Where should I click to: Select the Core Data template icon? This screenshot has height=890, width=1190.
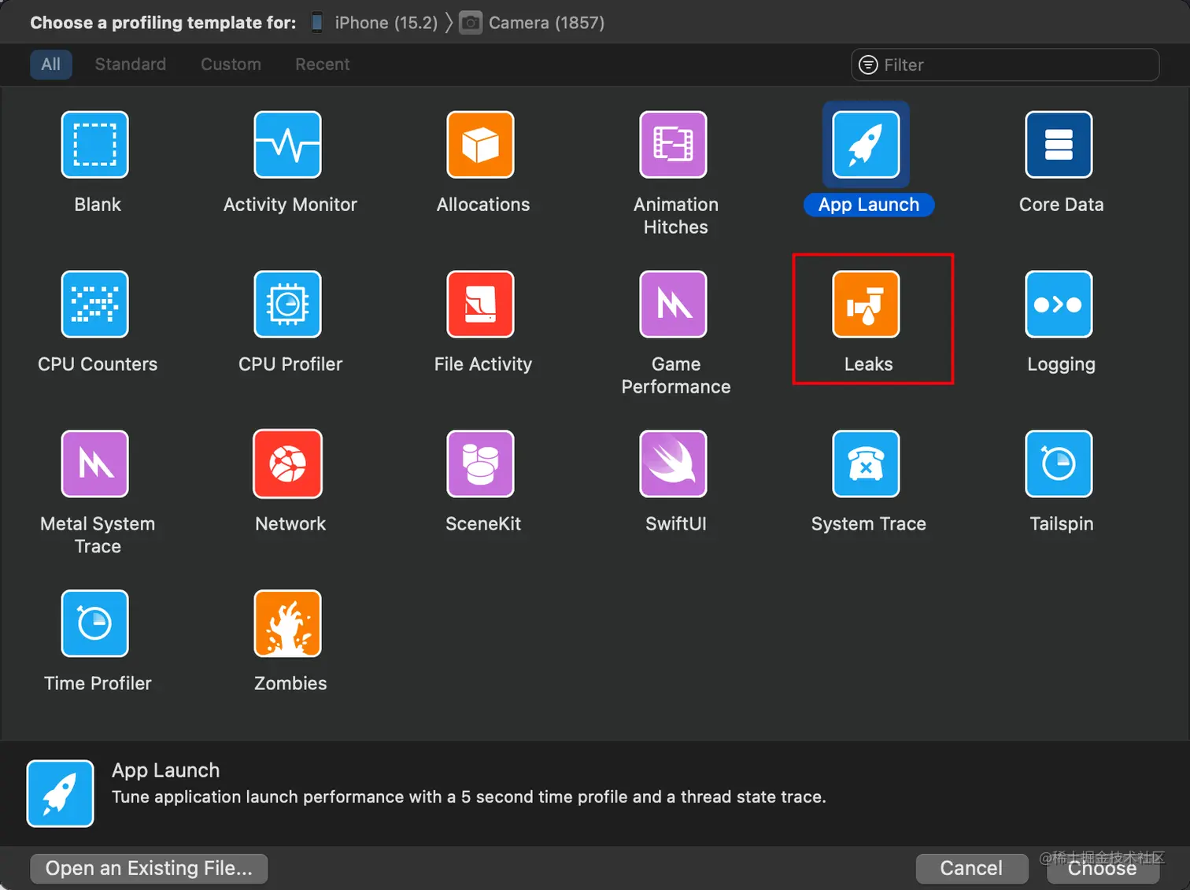pyautogui.click(x=1059, y=145)
